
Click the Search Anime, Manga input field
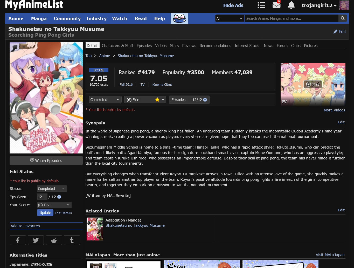coord(291,18)
